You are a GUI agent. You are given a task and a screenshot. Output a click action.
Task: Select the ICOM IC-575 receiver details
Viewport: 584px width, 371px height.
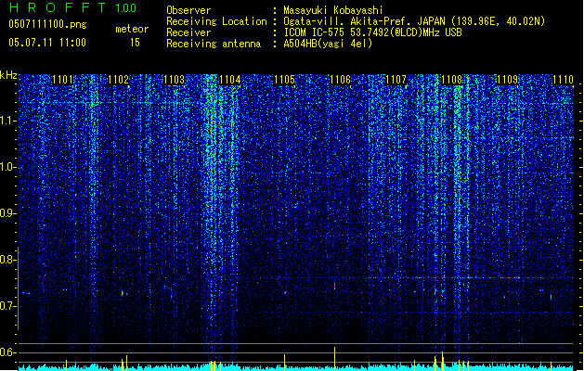372,32
